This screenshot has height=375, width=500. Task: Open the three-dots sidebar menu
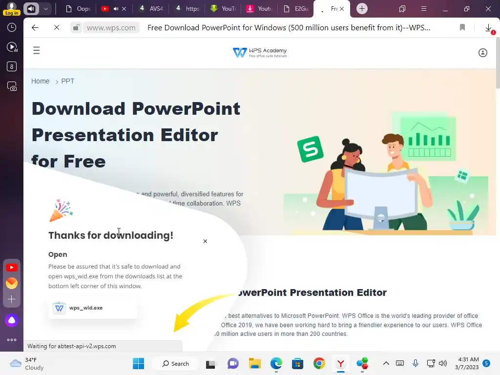click(12, 340)
